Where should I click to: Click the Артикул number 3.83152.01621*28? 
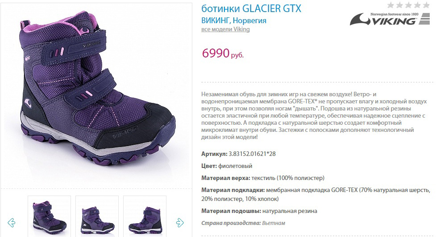coord(252,154)
